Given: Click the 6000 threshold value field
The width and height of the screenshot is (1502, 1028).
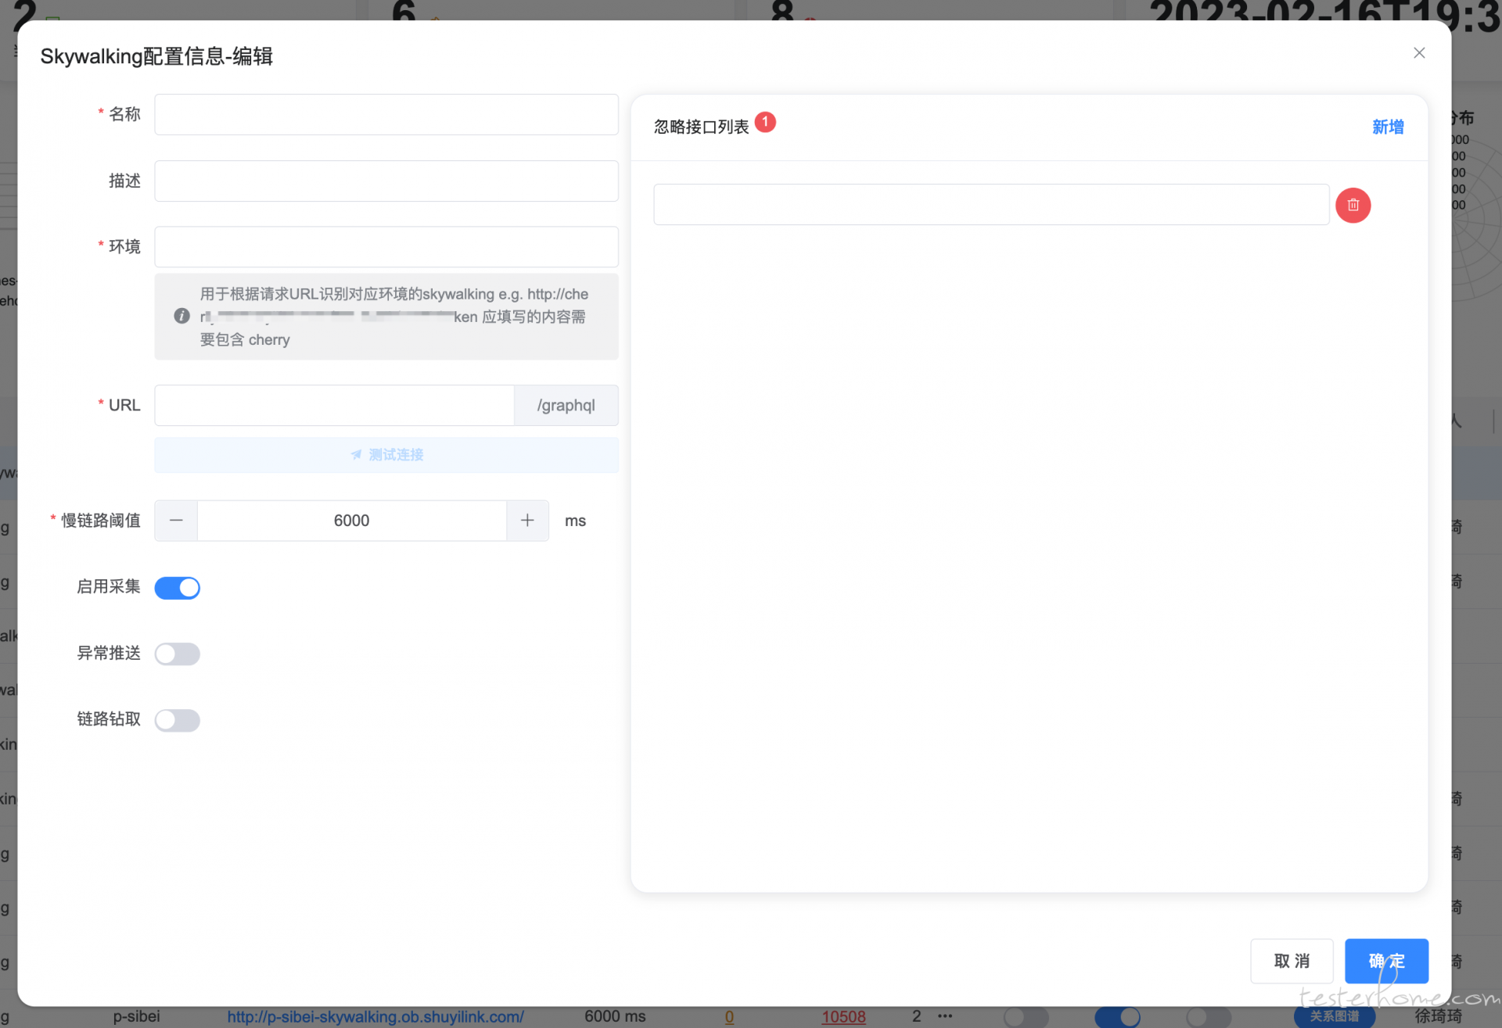Looking at the screenshot, I should pos(352,521).
